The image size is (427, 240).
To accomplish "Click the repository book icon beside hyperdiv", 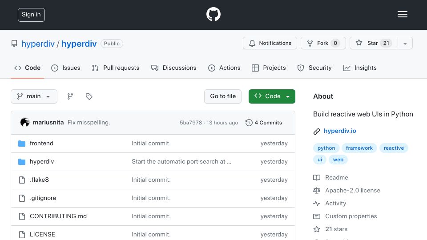I will pyautogui.click(x=14, y=44).
